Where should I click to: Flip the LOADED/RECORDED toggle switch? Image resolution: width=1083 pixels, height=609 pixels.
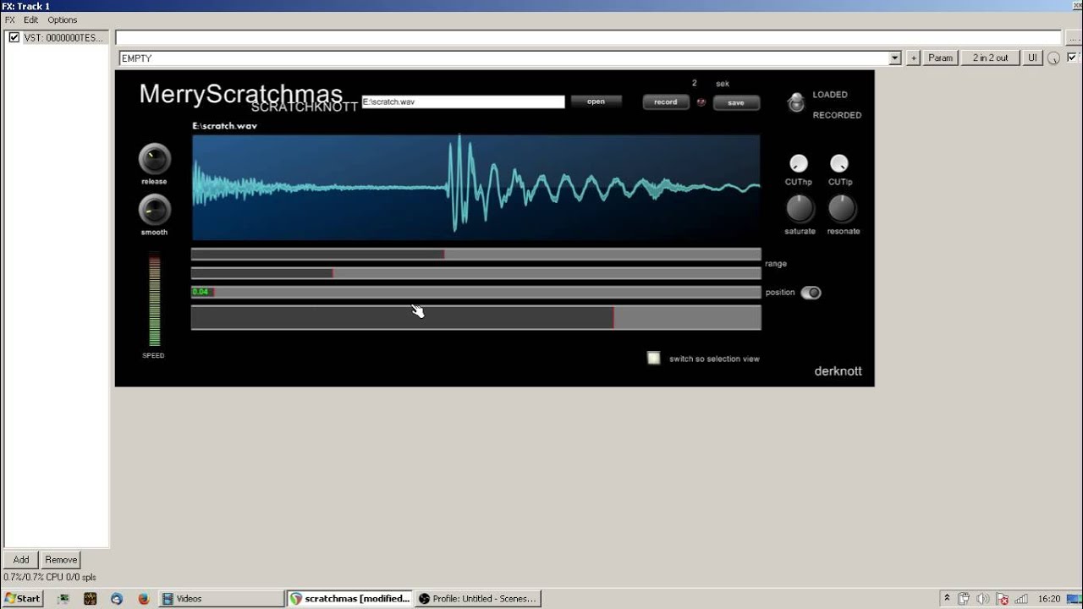[795, 102]
